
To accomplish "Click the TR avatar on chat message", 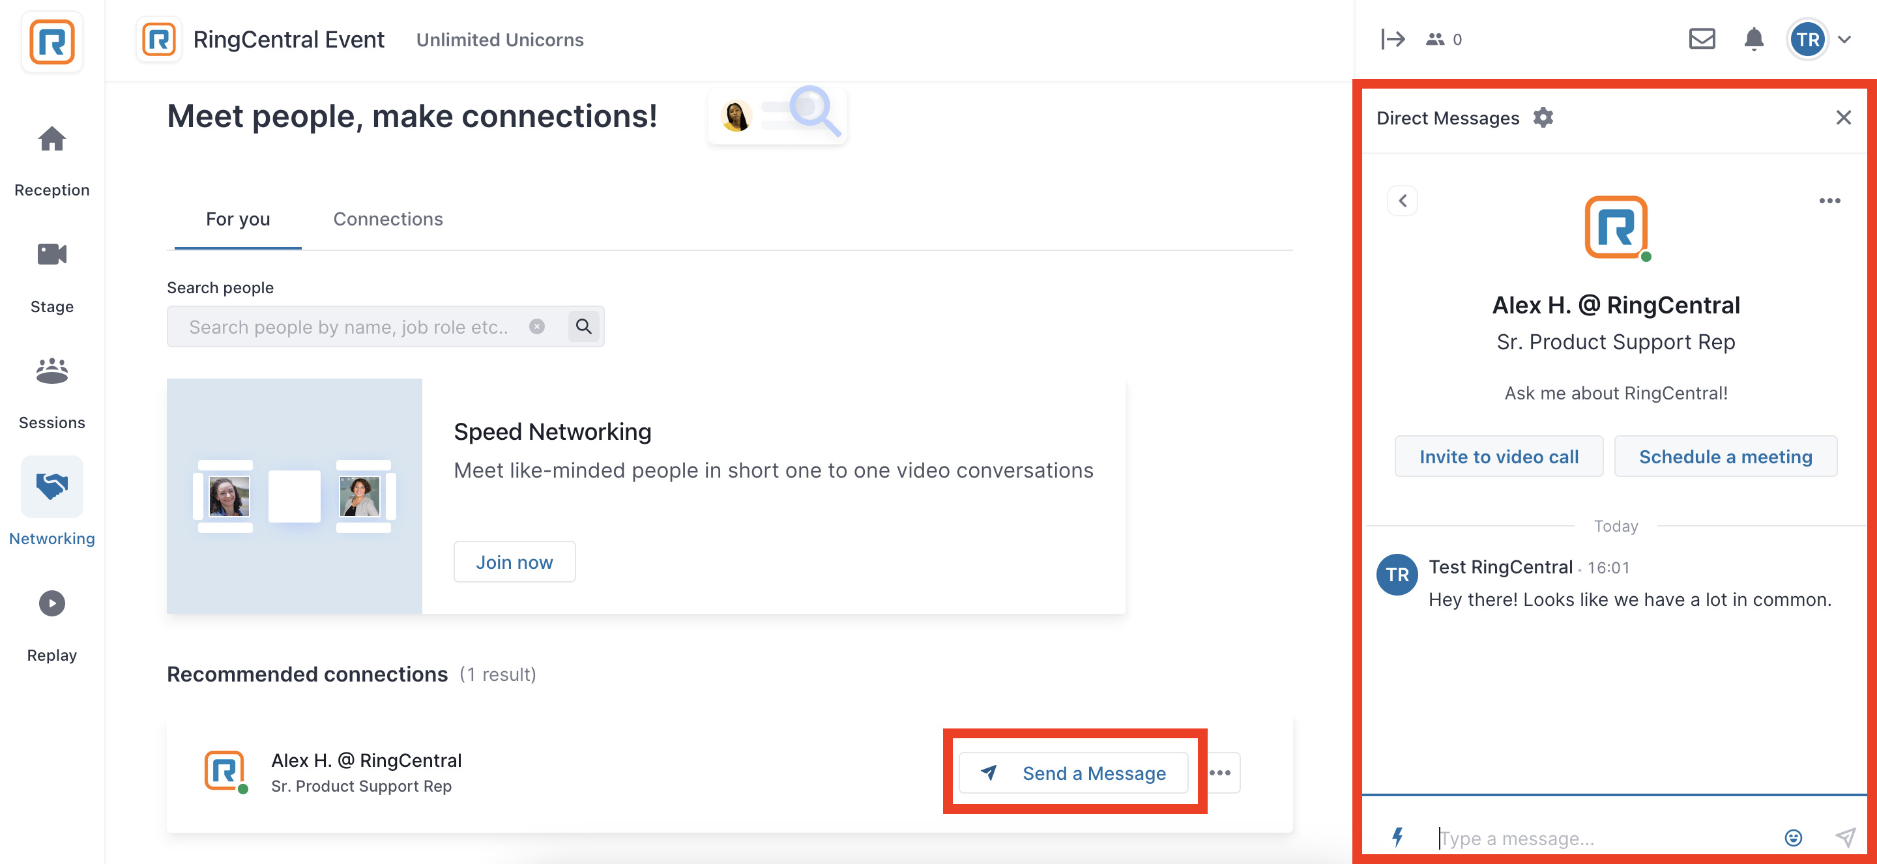I will click(1396, 575).
